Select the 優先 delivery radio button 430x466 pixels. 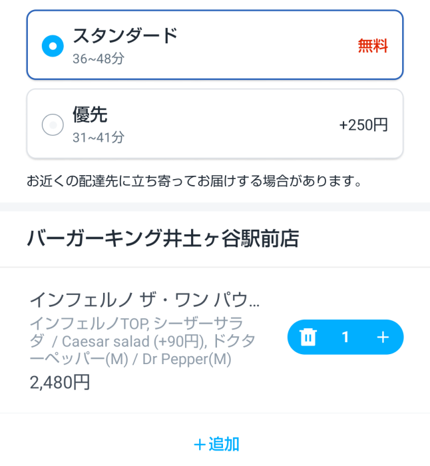53,124
